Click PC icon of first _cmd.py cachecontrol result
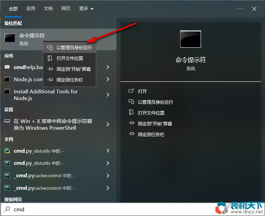265x216 pixels. [7, 175]
